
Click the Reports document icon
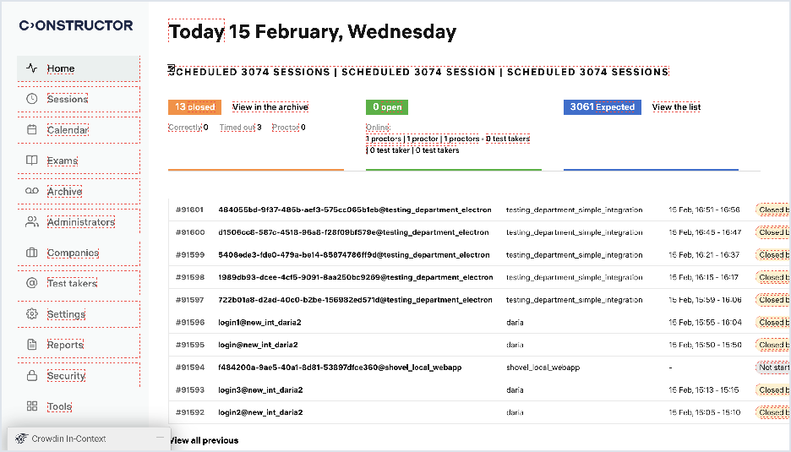[x=32, y=345]
